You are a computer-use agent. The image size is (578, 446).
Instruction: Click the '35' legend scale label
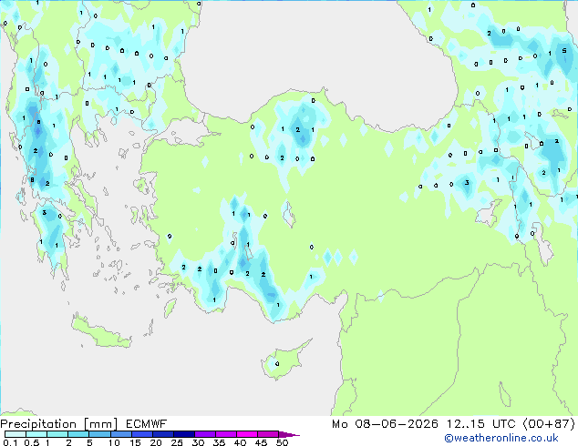point(220,442)
